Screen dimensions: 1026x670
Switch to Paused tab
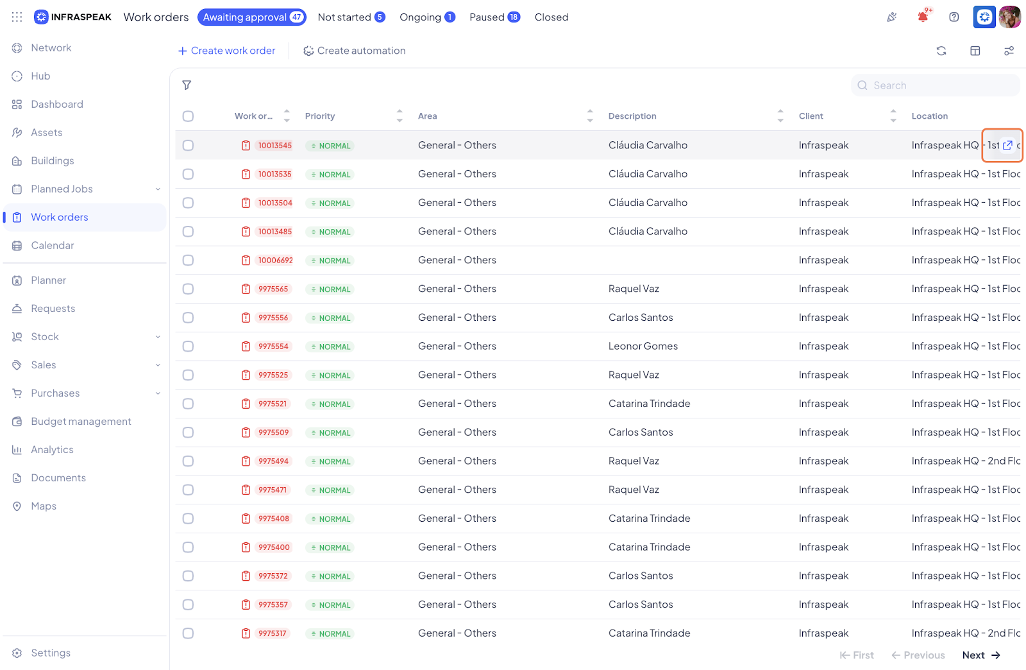click(494, 17)
